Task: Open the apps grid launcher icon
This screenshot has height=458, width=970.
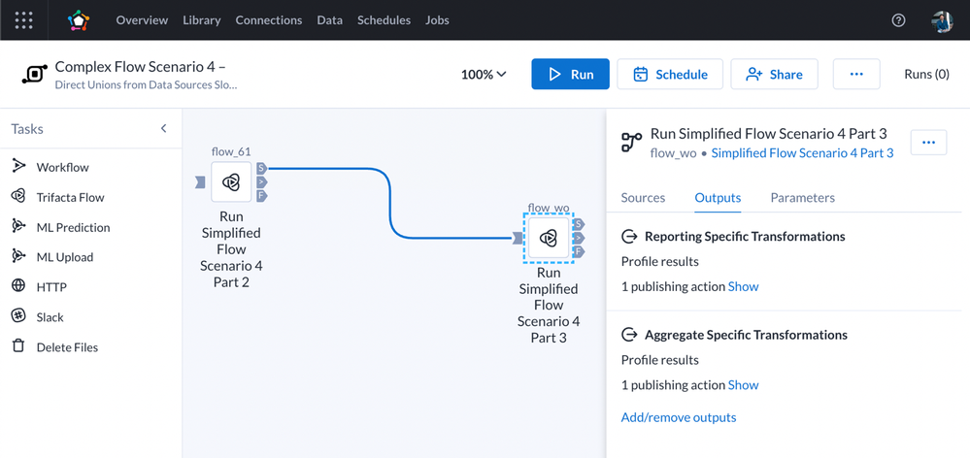Action: (x=24, y=19)
